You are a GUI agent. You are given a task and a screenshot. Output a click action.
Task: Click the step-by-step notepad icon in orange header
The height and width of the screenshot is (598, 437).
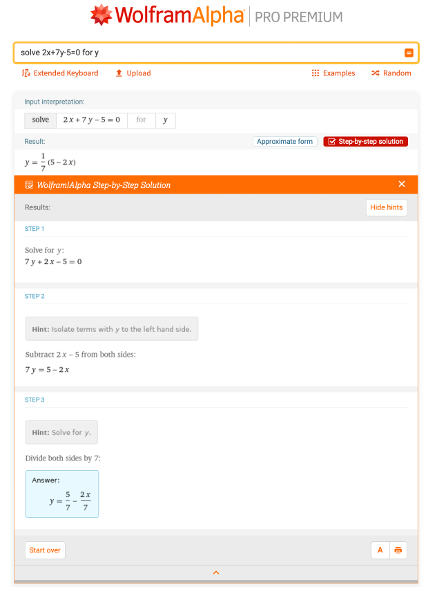pyautogui.click(x=29, y=185)
